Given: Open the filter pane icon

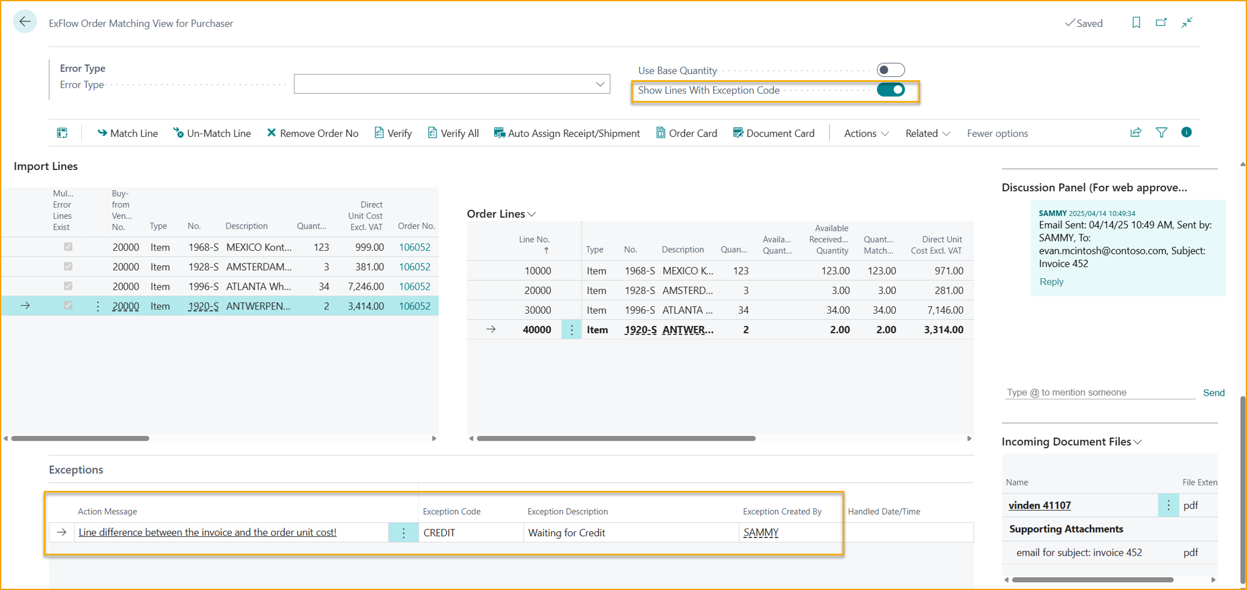Looking at the screenshot, I should [x=1161, y=133].
